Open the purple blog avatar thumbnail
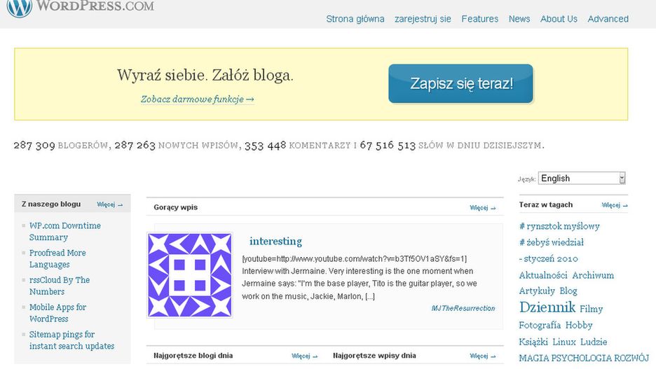The image size is (656, 369). coord(190,275)
